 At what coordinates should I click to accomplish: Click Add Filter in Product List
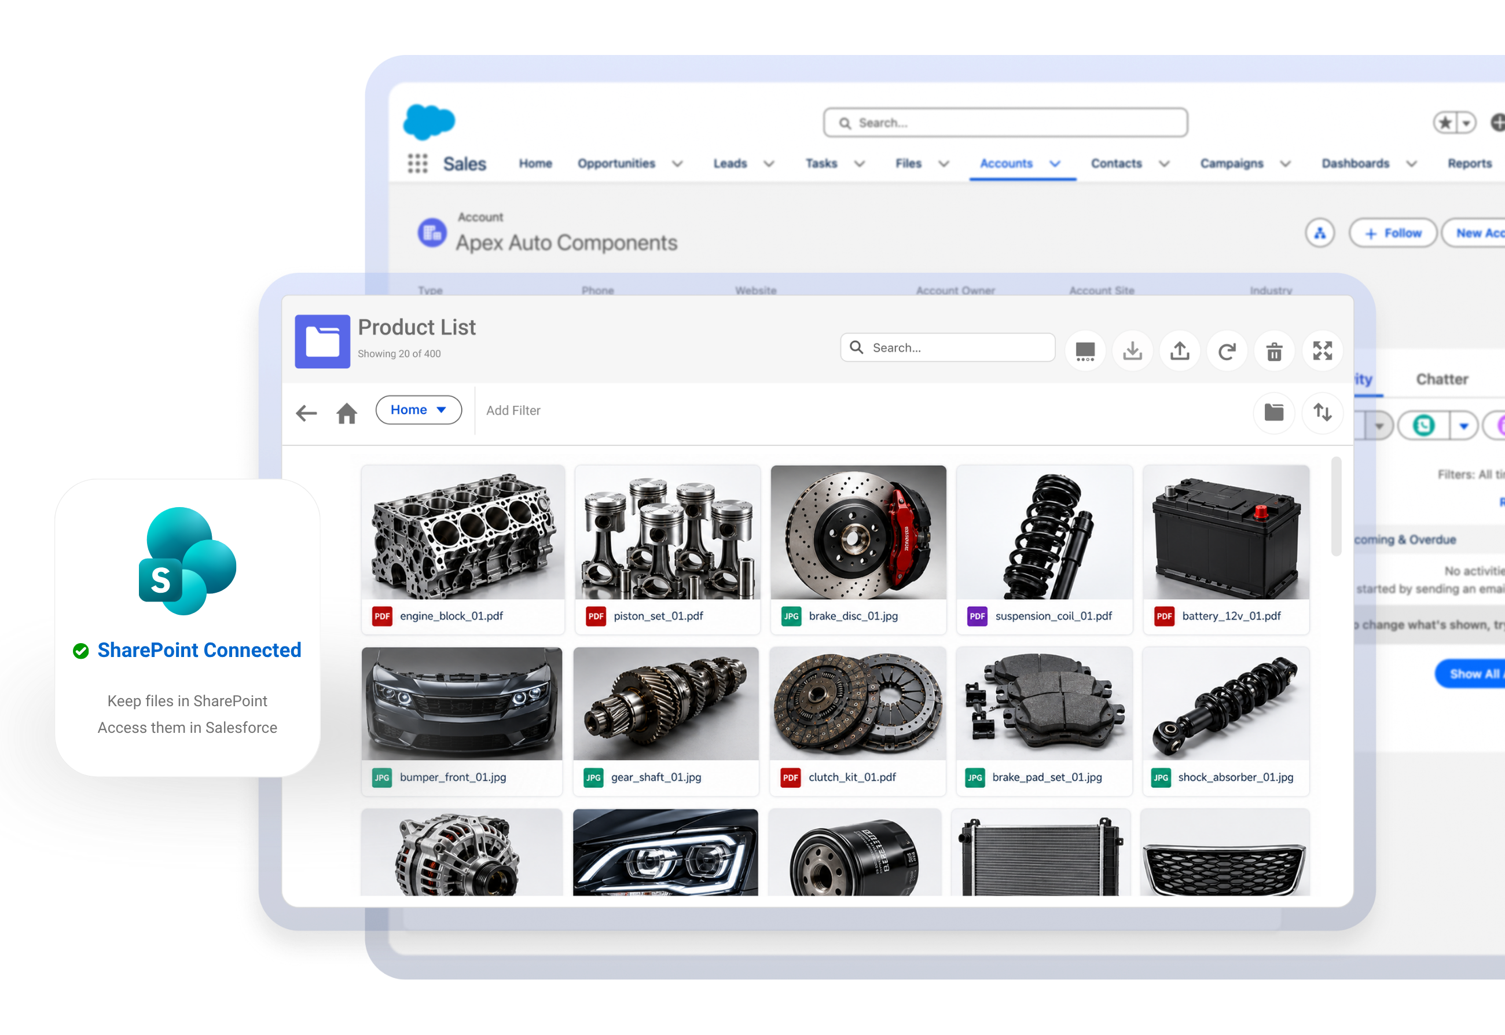[x=513, y=410]
